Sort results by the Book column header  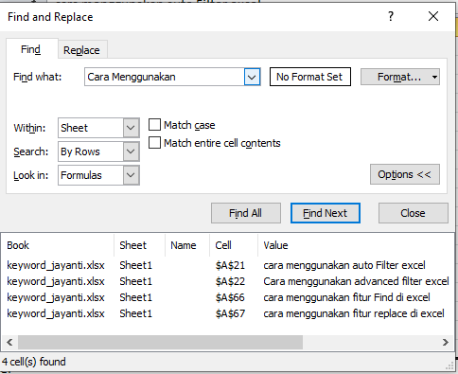tap(58, 245)
